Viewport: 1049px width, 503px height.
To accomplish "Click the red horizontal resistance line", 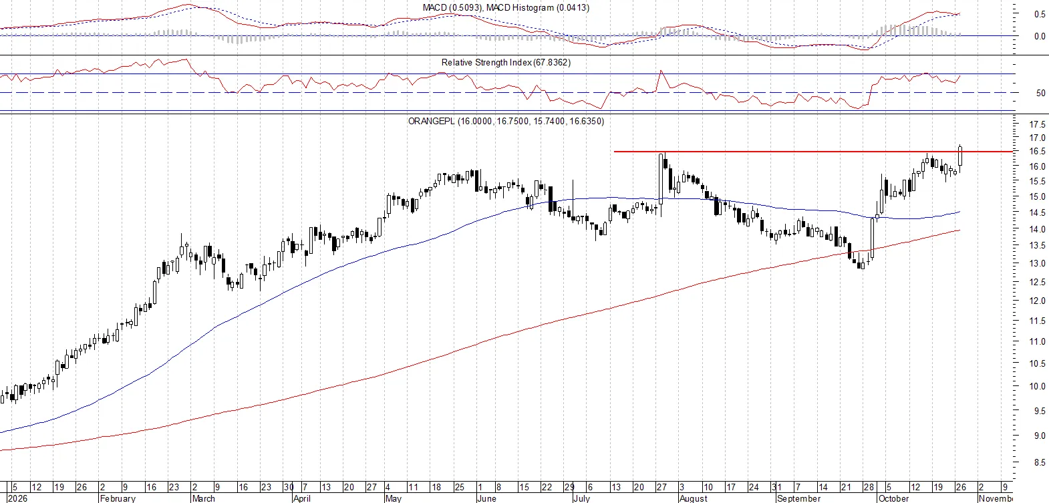I will [812, 152].
